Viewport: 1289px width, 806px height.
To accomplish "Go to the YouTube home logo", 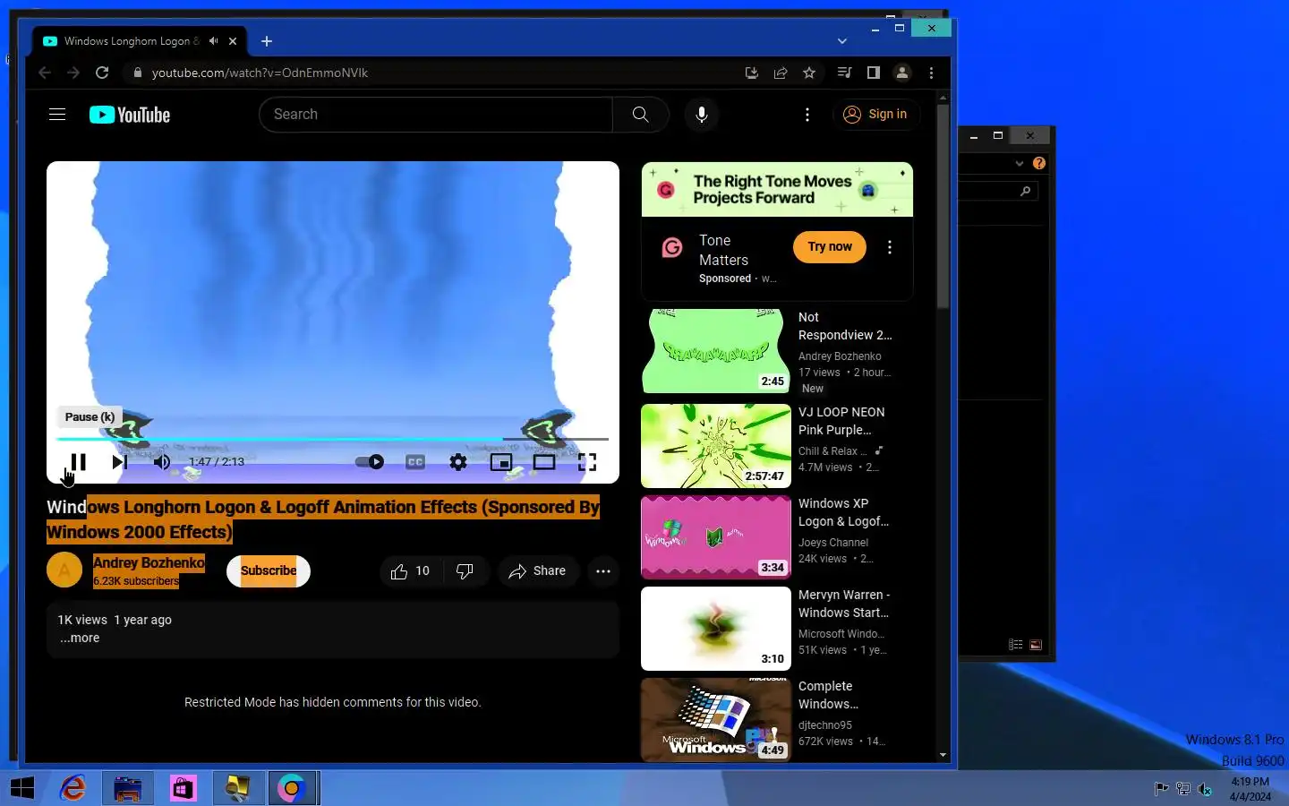I will coord(130,115).
